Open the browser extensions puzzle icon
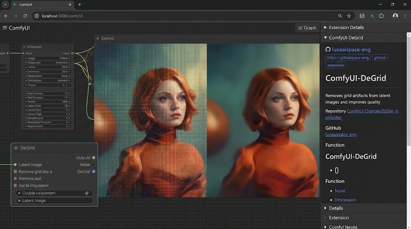The image size is (411, 229). tap(381, 16)
